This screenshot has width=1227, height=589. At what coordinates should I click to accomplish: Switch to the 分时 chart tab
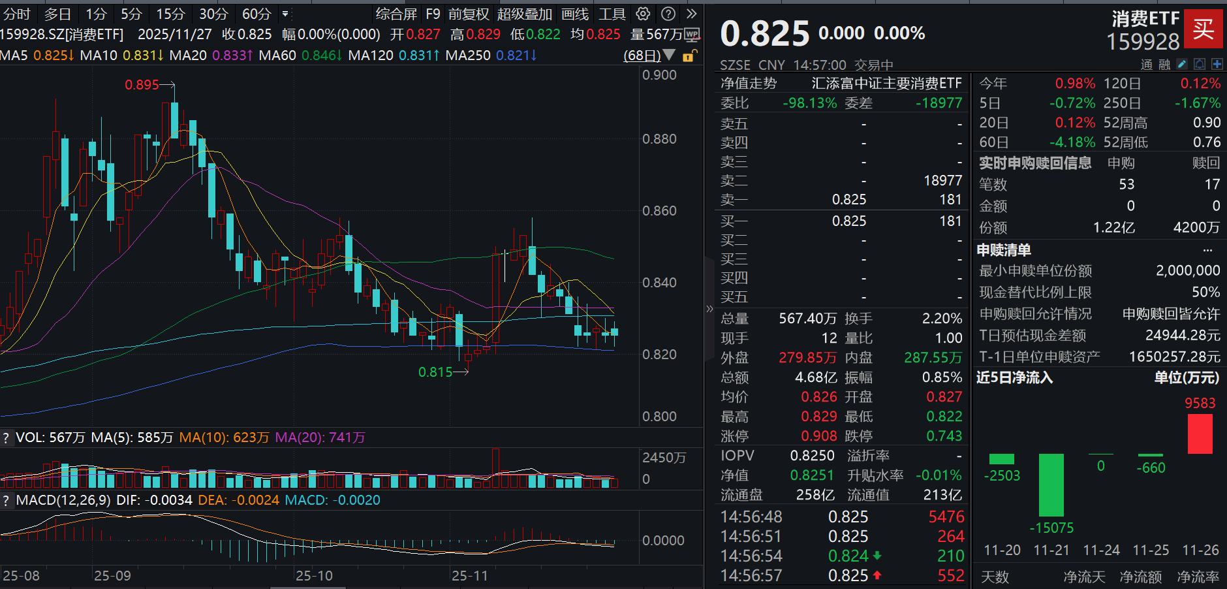point(17,14)
